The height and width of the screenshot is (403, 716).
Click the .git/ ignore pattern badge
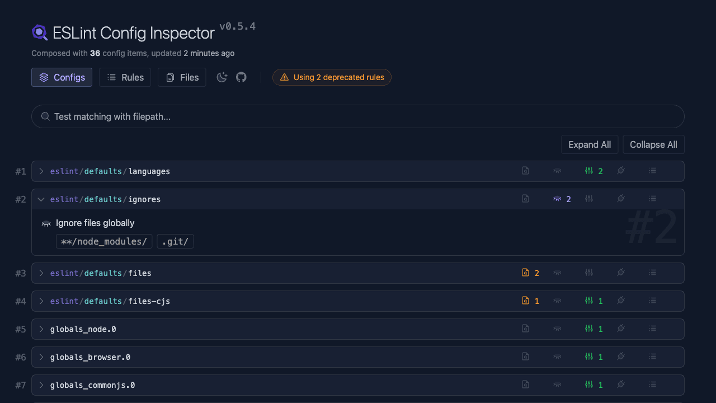pos(175,241)
